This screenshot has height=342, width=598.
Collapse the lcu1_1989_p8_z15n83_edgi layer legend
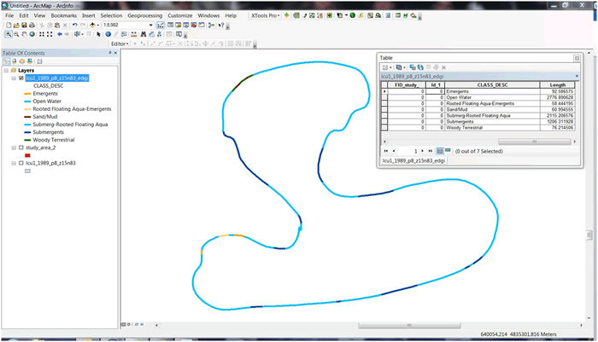click(14, 78)
